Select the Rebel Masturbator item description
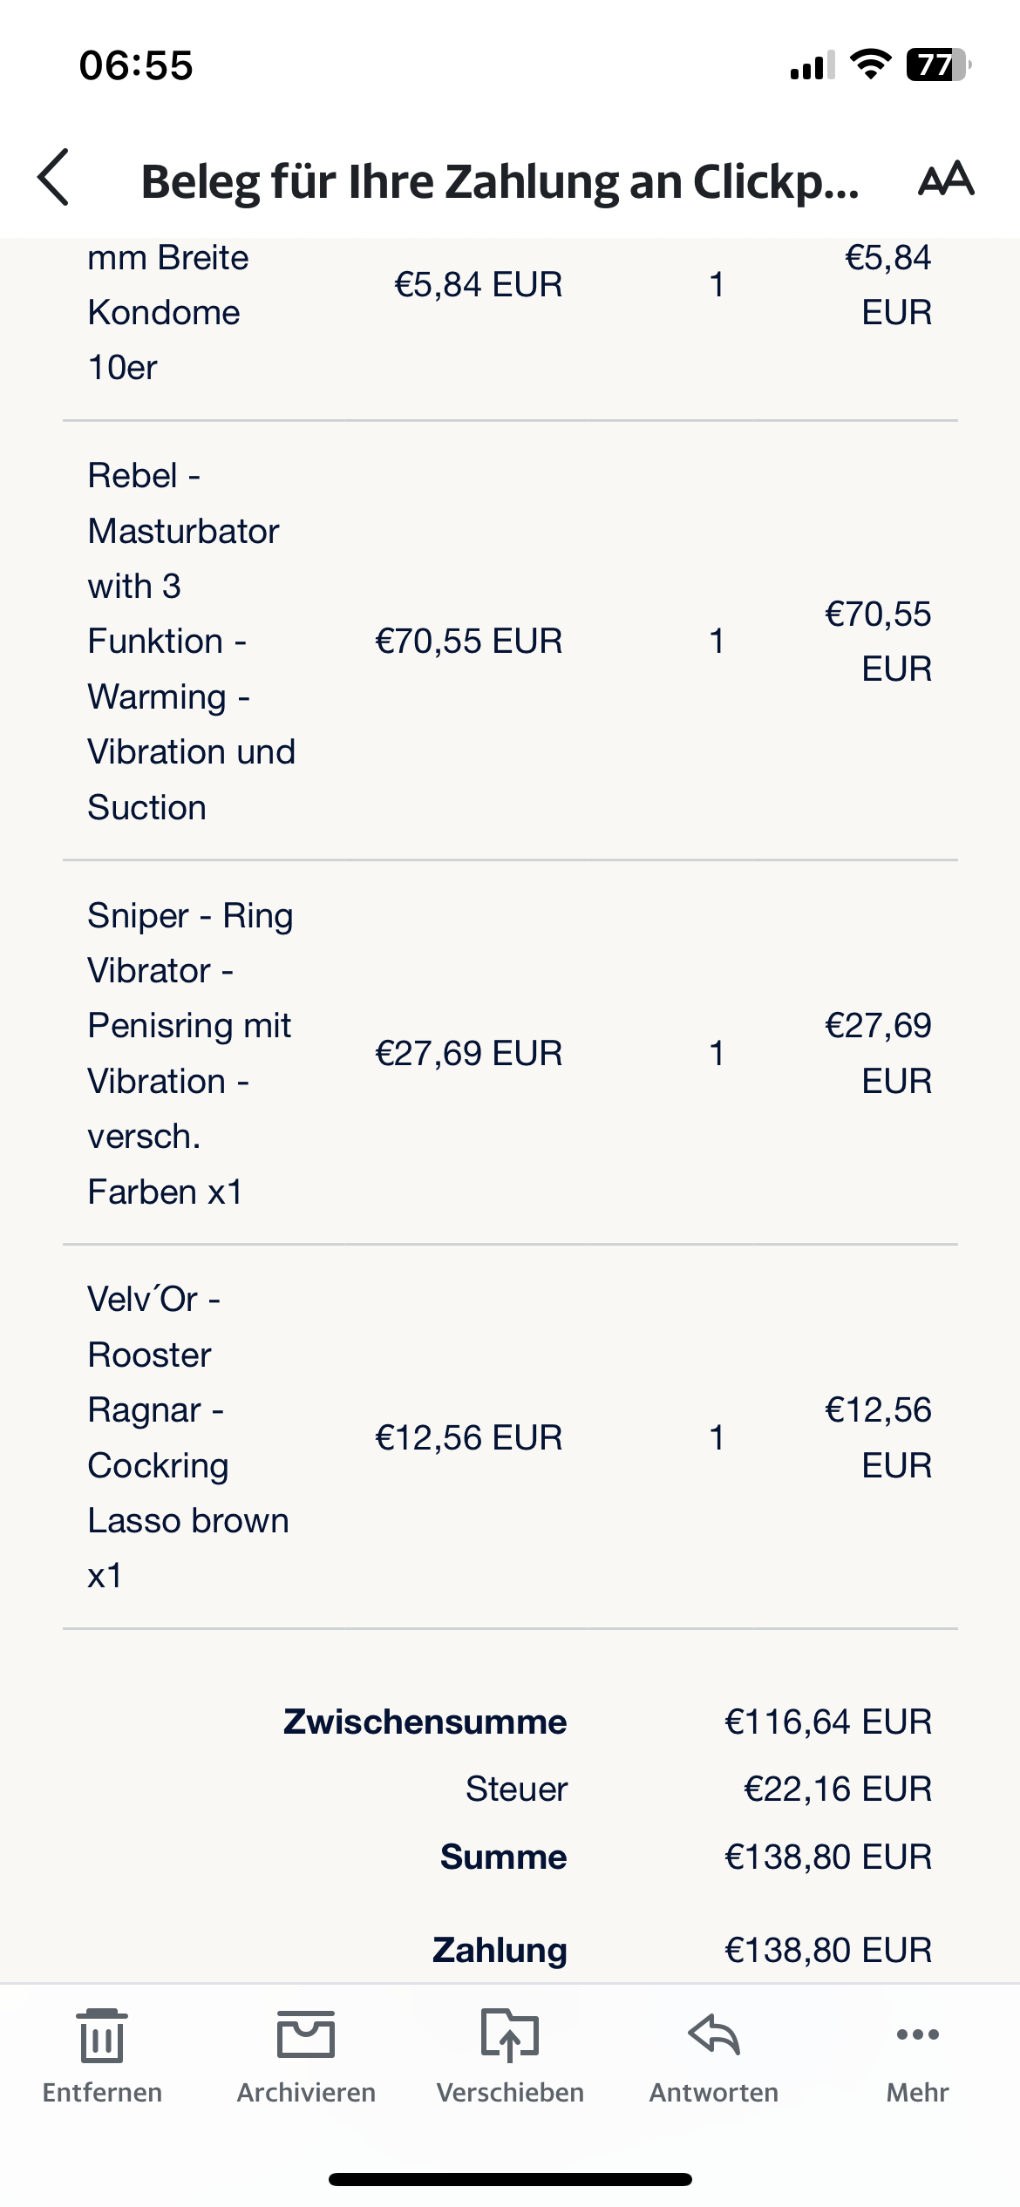 click(191, 642)
